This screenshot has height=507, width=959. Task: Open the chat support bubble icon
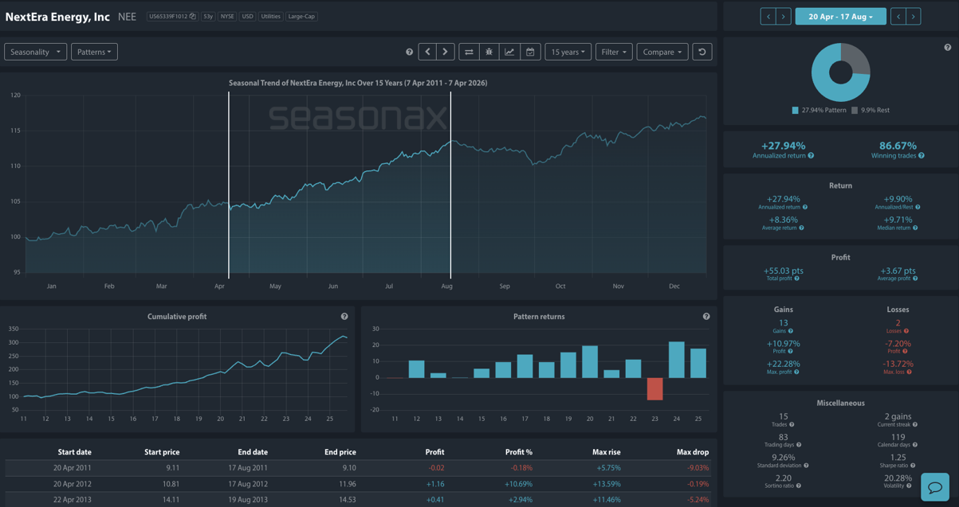(934, 487)
